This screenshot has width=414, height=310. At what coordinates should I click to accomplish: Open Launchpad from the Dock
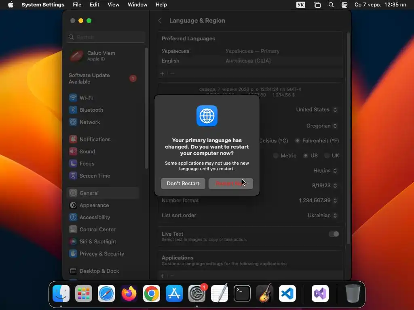pyautogui.click(x=84, y=293)
